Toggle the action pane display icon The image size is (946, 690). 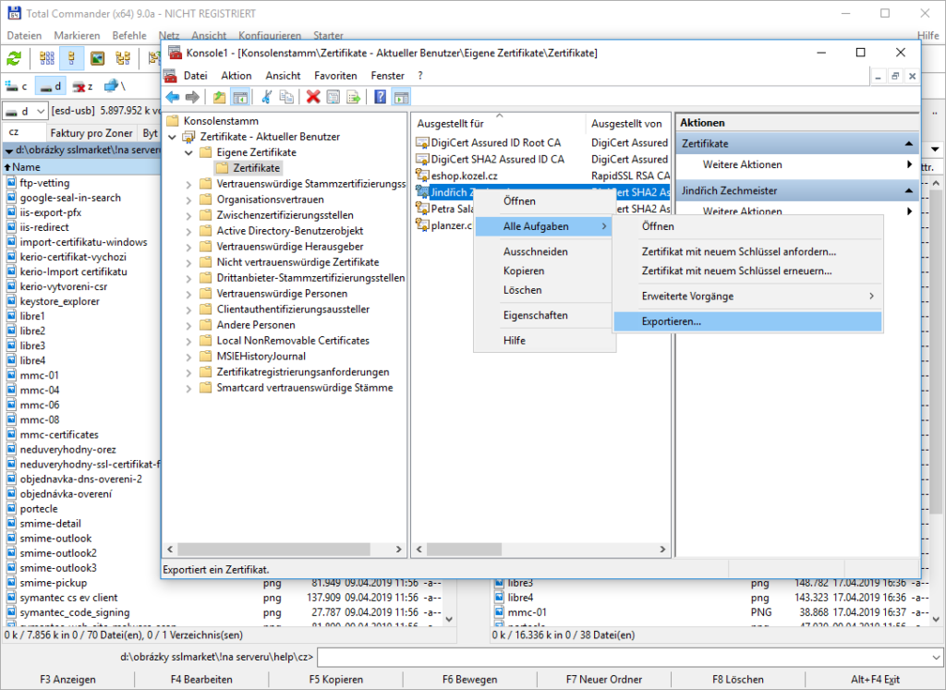tap(401, 96)
